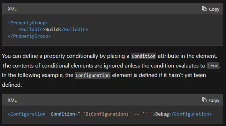Click the inline Configuration code term in the paragraph

click(x=92, y=76)
